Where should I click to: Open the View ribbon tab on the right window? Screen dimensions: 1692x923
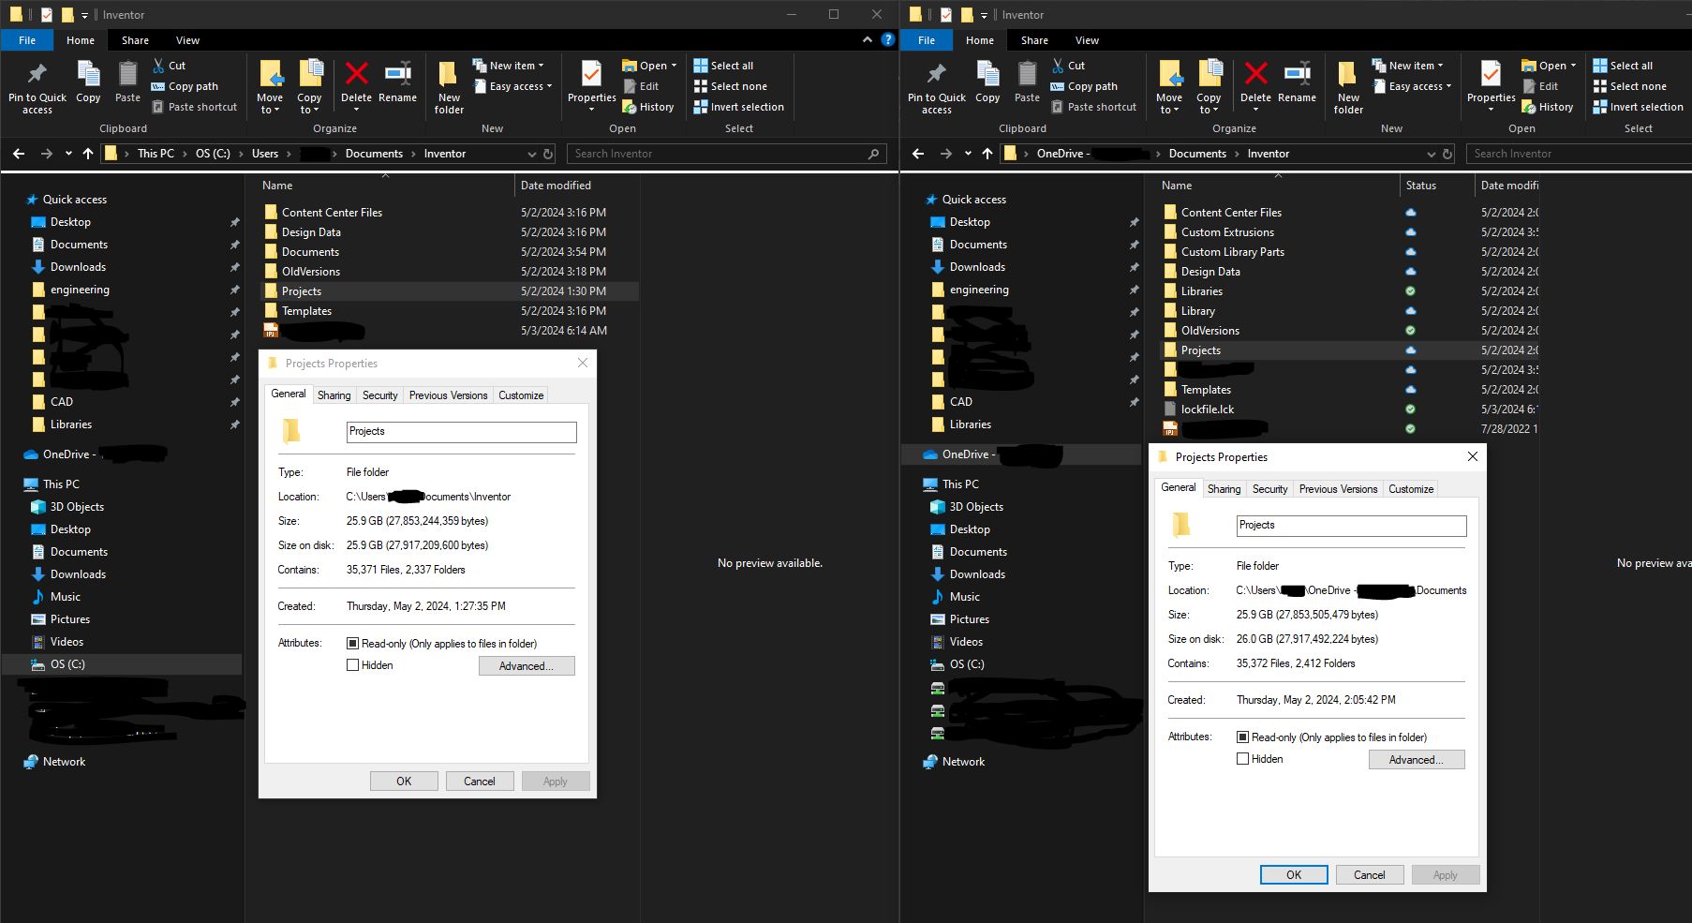pos(1087,39)
